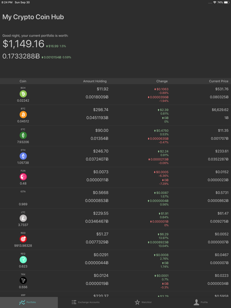231x308 pixels.
Task: Tap the BTC gain 0.0010154 0.59%
Action: tap(56, 57)
